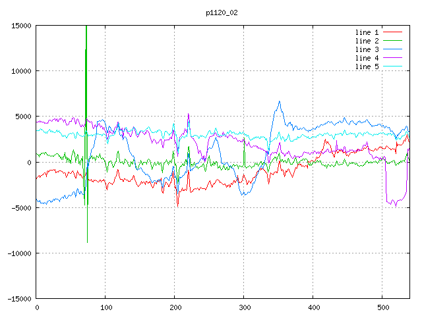This screenshot has width=422, height=316.
Task: Select the 'line 5' legend label
Action: 367,66
